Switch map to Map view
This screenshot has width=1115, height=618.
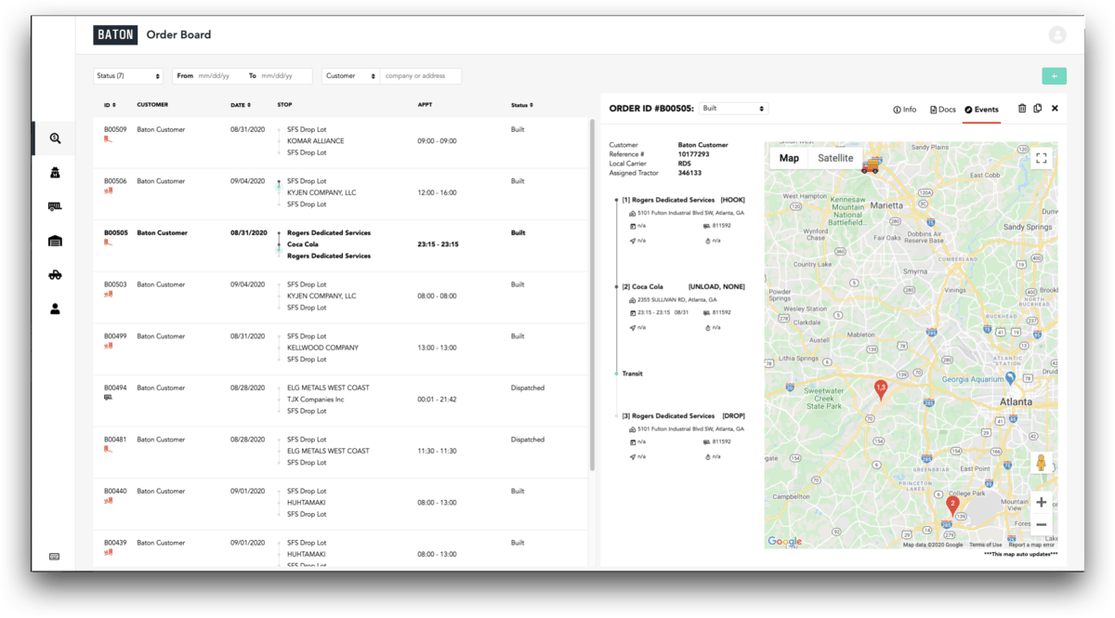click(789, 158)
